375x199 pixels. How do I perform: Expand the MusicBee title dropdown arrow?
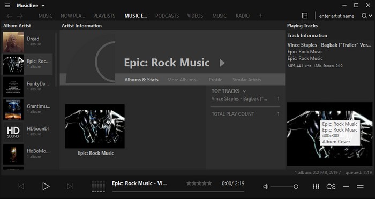point(43,6)
